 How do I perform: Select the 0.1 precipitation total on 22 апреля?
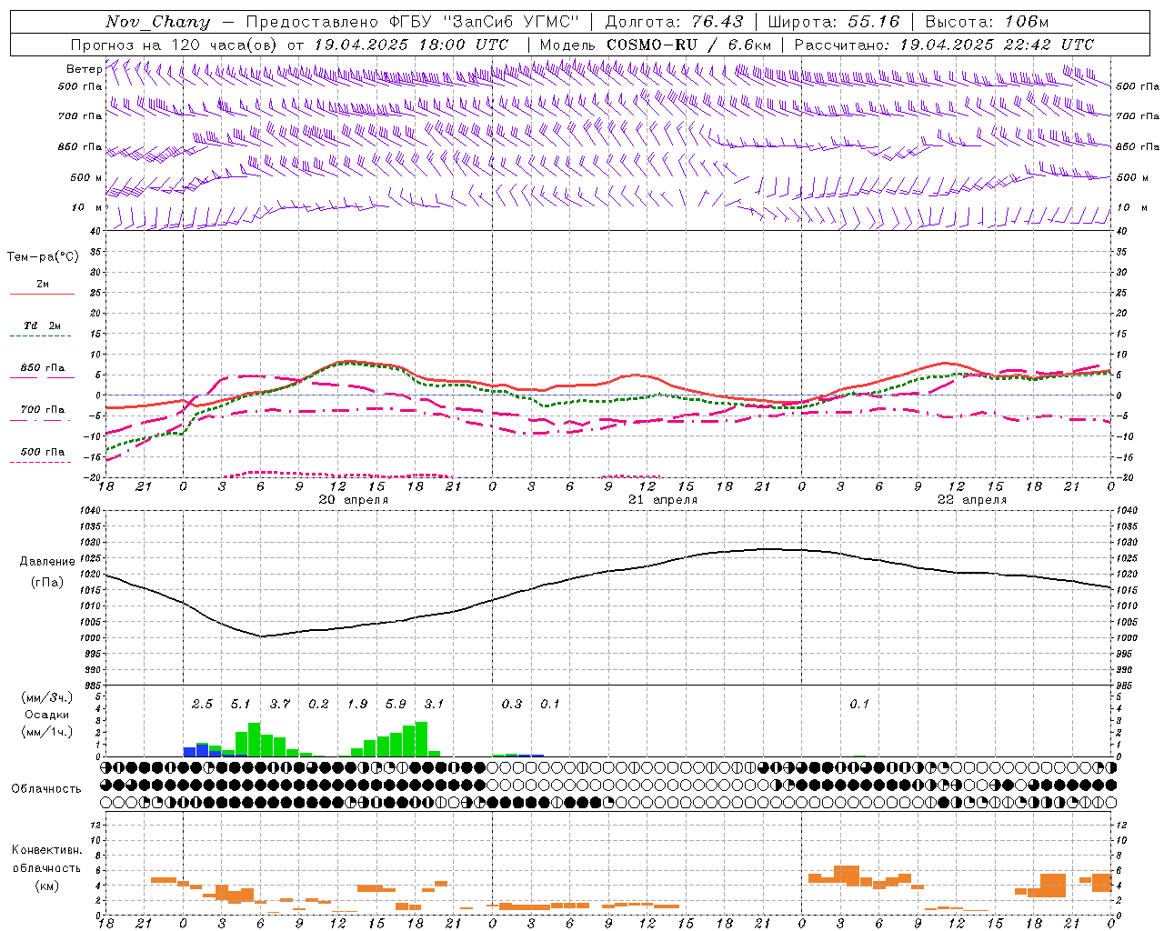pos(859,705)
